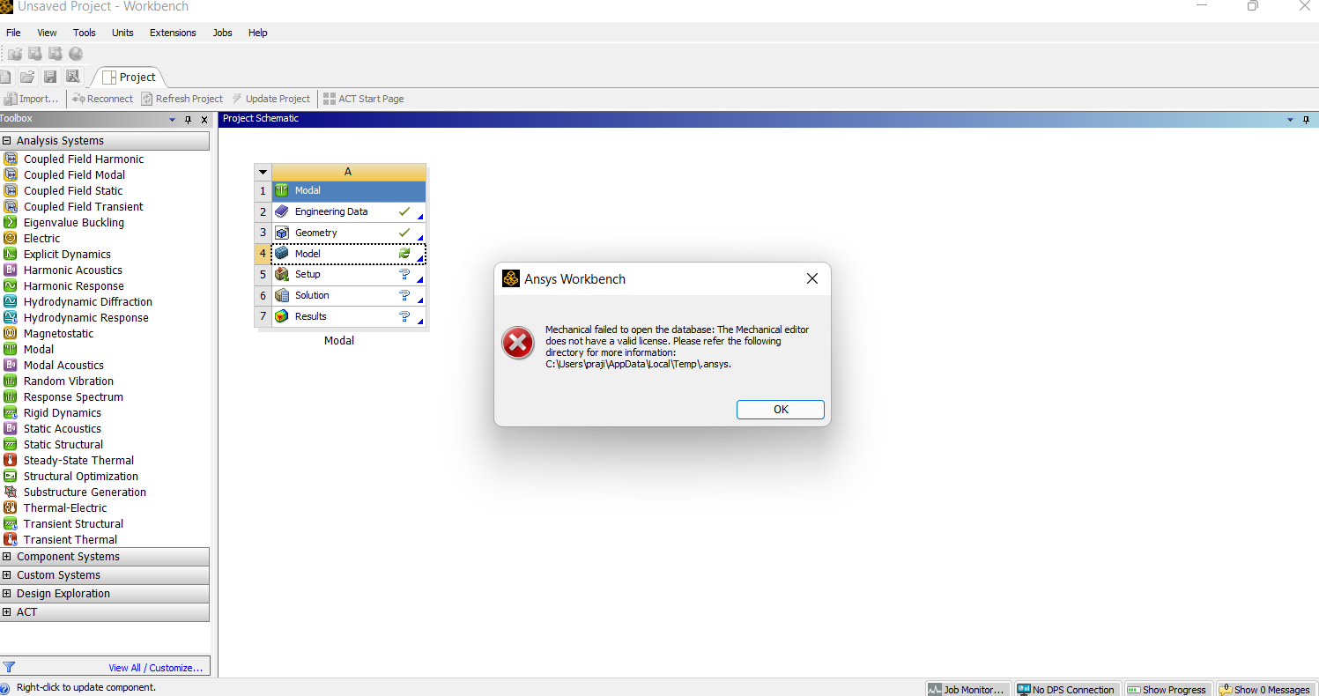
Task: Click the Modal icon in Toolbox
Action: click(x=11, y=349)
